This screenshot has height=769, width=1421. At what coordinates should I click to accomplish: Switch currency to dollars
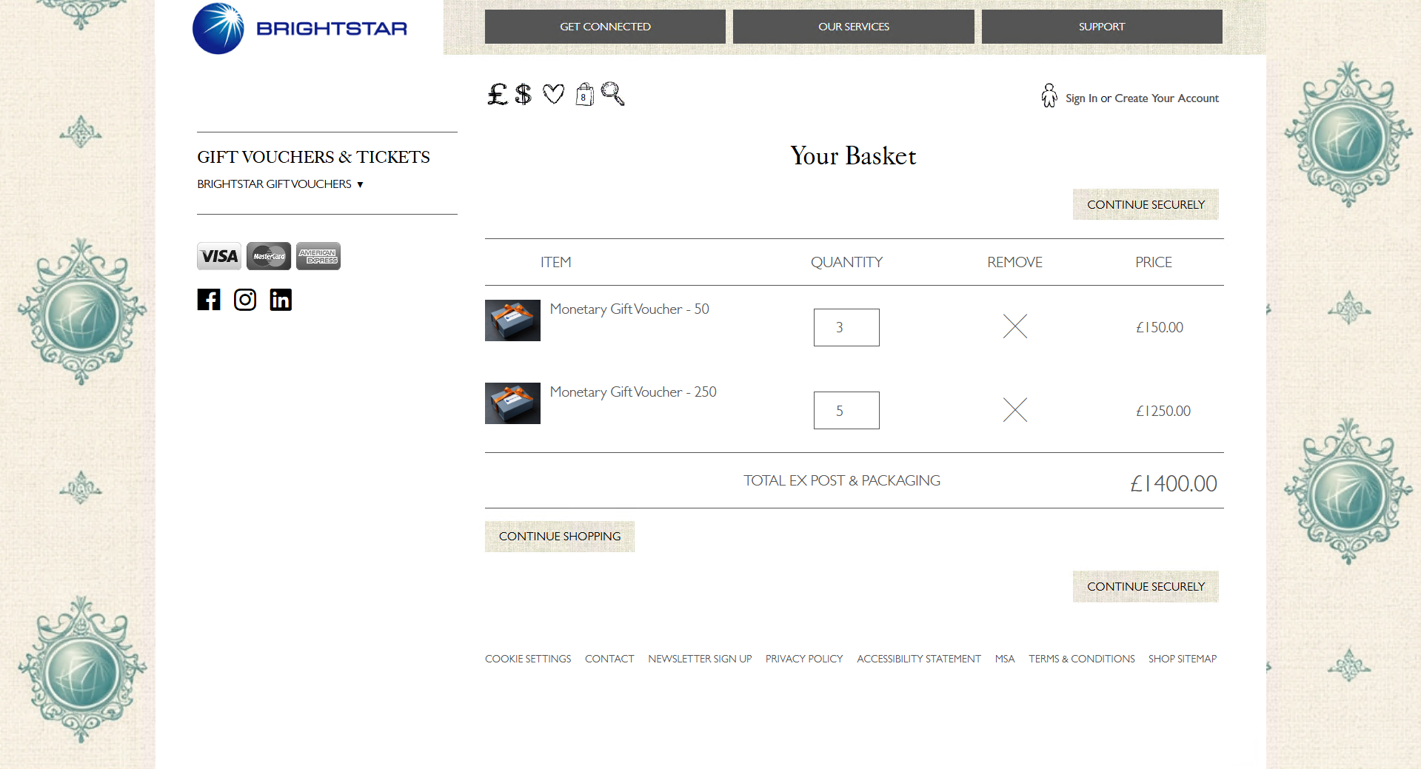[x=523, y=94]
